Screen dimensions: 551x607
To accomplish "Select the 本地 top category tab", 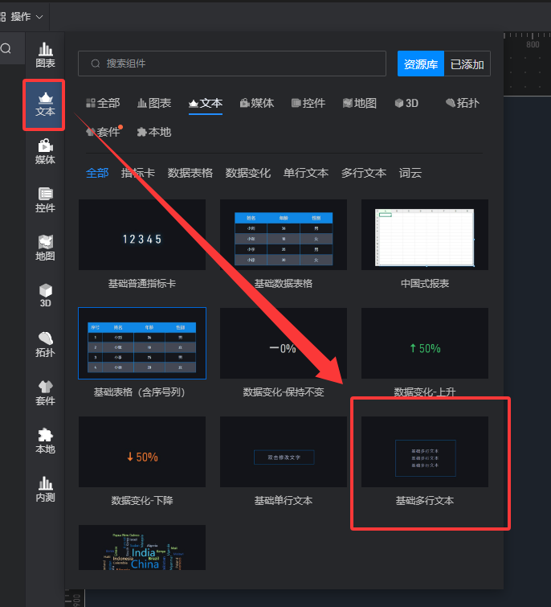I will 154,132.
